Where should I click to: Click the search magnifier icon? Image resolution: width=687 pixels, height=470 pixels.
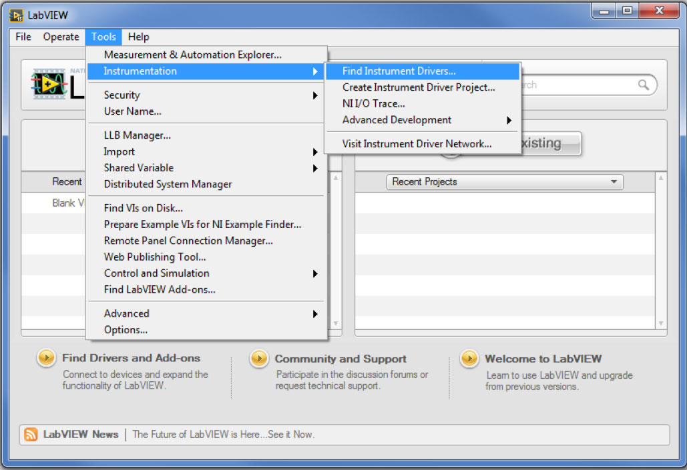tap(643, 85)
